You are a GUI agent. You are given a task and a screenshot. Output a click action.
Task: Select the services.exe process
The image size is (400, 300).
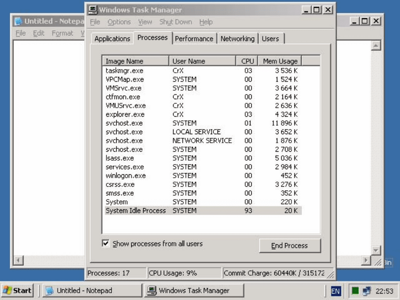coord(203,167)
